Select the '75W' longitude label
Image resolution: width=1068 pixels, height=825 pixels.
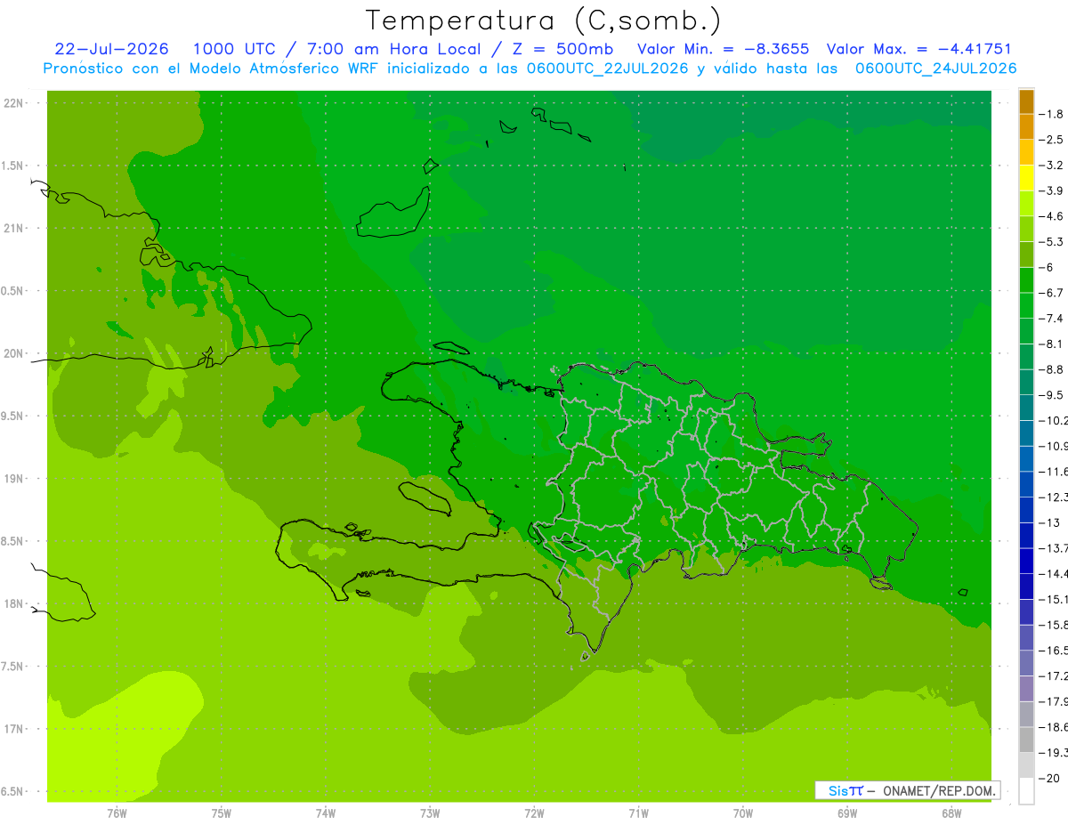point(222,813)
